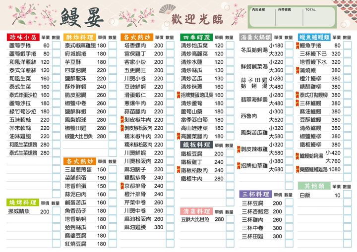The height and width of the screenshot is (252, 357).
Task: Click the menu item 冬瓜蛤蜊湯
Action: tap(254, 50)
